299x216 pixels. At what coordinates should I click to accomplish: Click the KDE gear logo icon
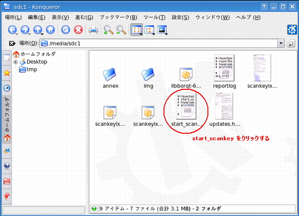coord(292,30)
